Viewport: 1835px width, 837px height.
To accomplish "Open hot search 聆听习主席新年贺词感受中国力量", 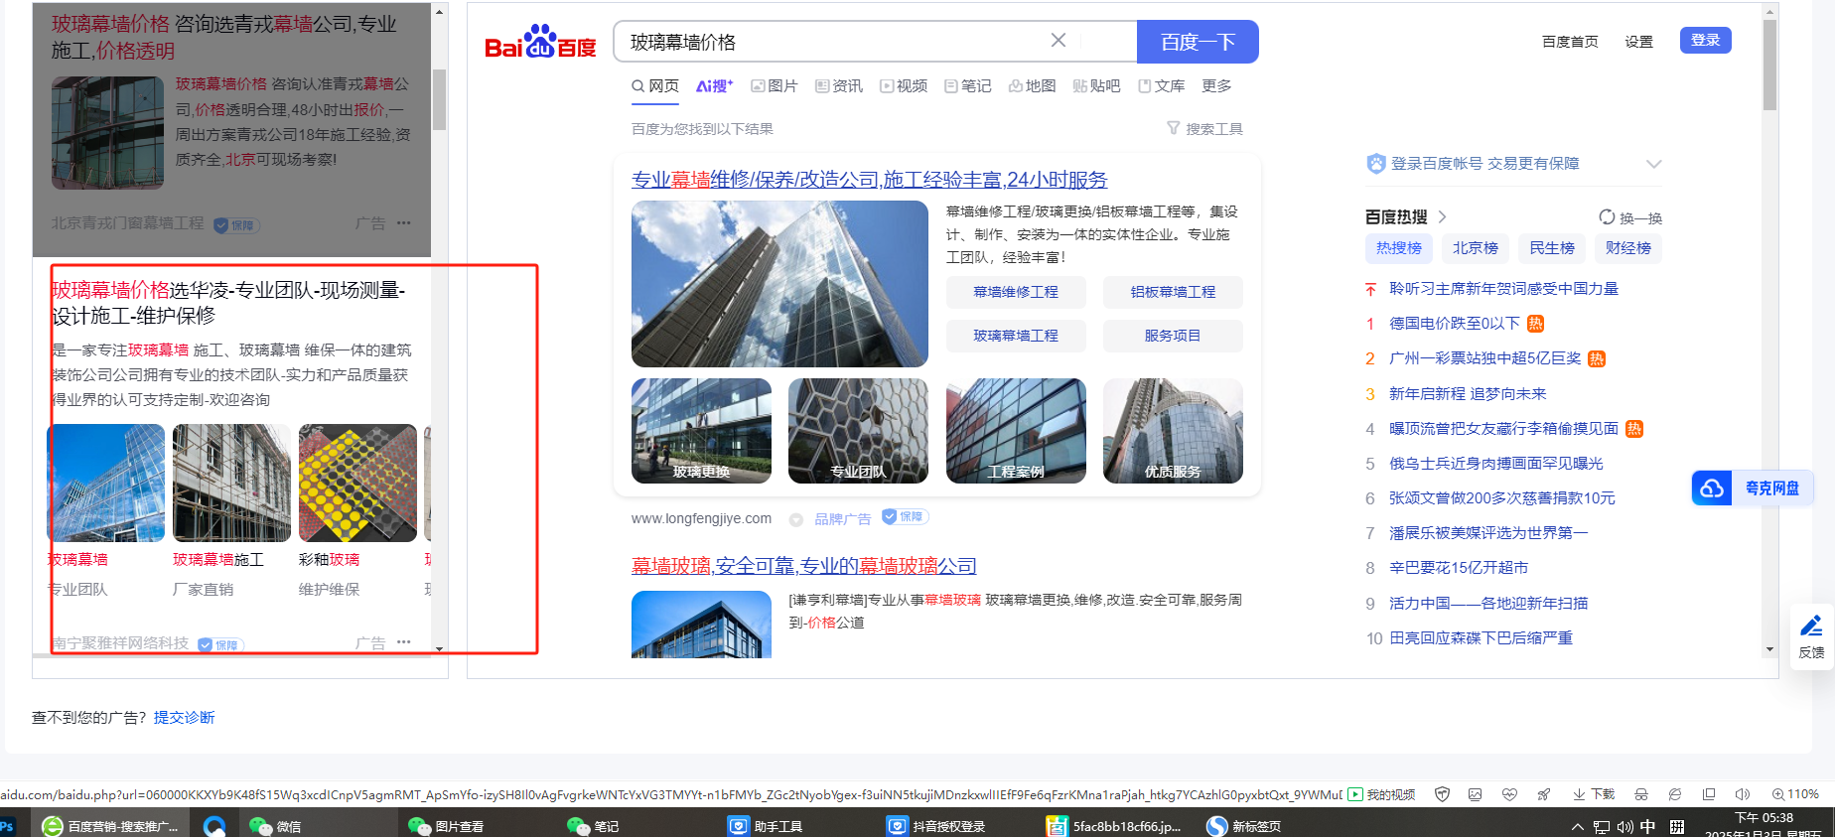I will (1503, 289).
